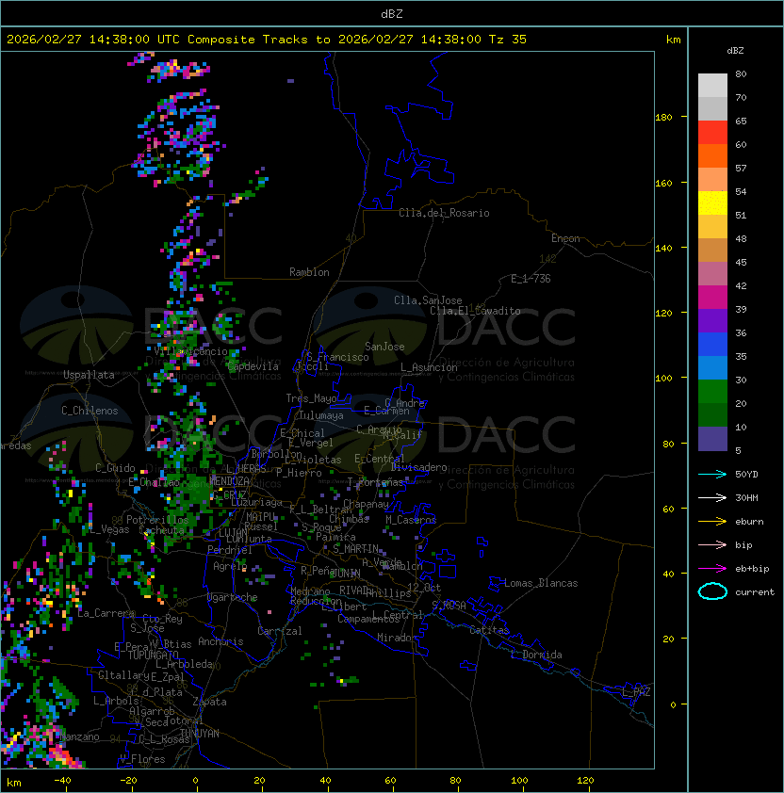Click the 'Lomas_Blancas' map label

541,583
